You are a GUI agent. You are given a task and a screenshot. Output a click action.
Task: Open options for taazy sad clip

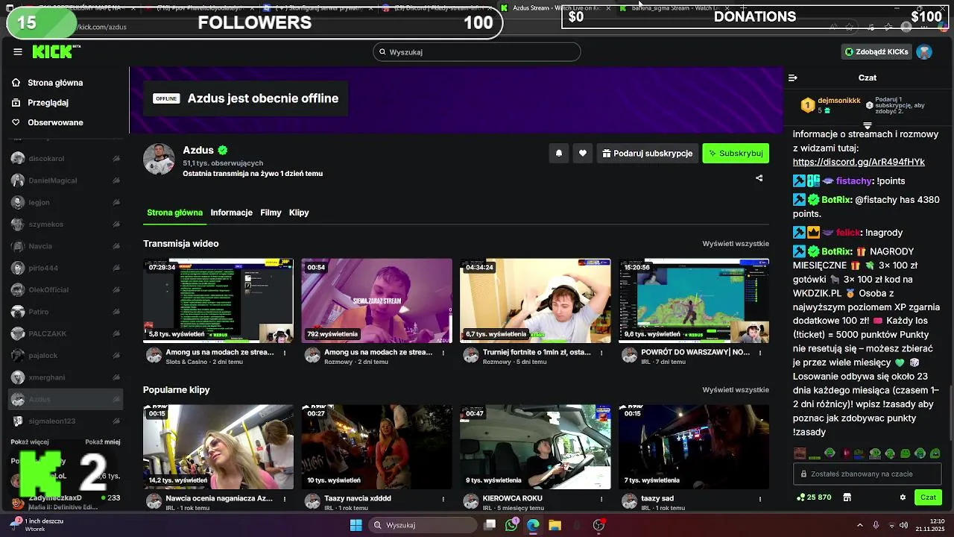760,499
